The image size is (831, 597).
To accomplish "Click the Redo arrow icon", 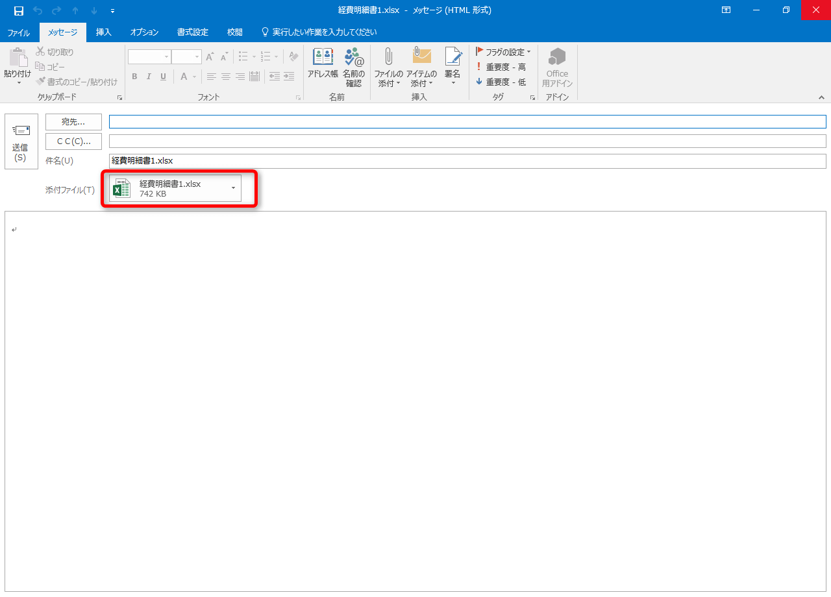I will (x=56, y=10).
